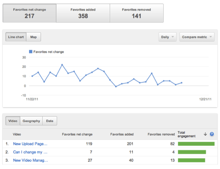The height and width of the screenshot is (169, 220).
Task: Open the Daily interval dropdown
Action: click(x=167, y=37)
